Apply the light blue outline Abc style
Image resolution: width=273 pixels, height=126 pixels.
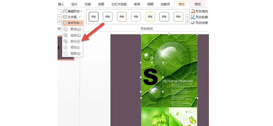[x=108, y=17]
